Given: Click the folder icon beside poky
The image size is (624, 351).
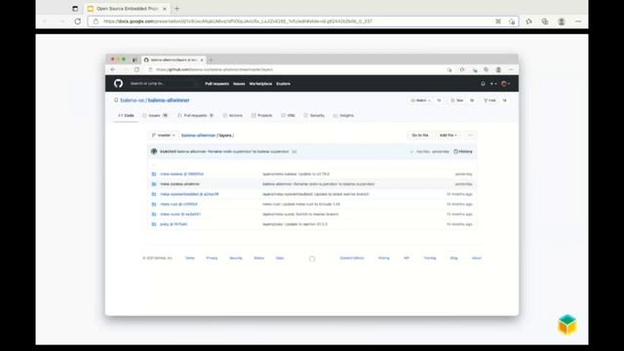Looking at the screenshot, I should (154, 224).
